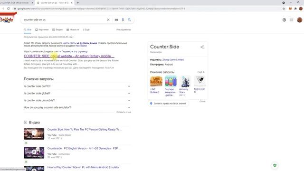The width and height of the screenshot is (304, 171).
Task: Close the 'counter side on pc' tab
Action: point(72,3)
